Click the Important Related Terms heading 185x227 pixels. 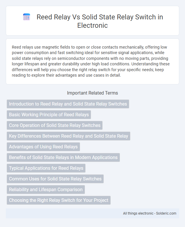(92, 93)
